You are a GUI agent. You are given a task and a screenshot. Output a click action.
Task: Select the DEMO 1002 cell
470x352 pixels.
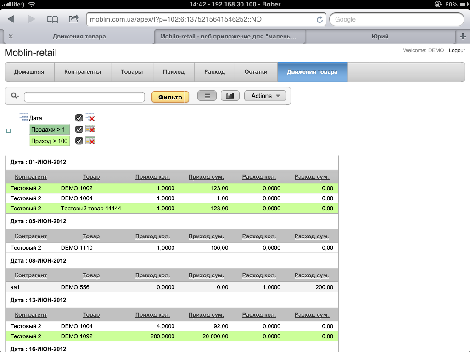tap(91, 188)
